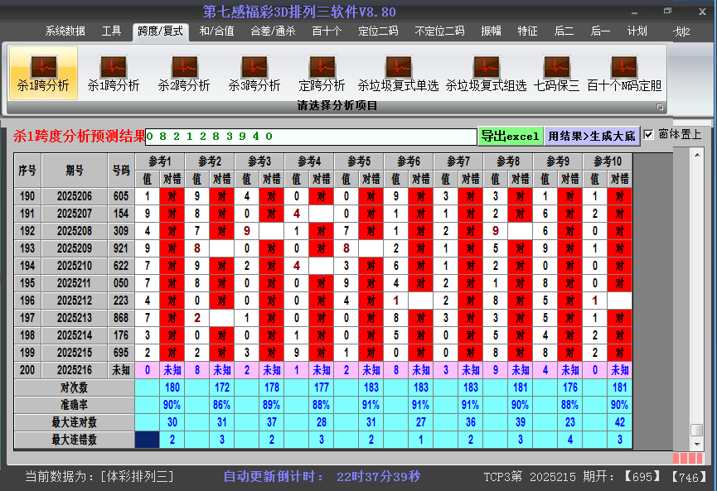Viewport: 717px width, 491px height.
Task: Click the ribbon group launcher corner icon
Action: 660,107
